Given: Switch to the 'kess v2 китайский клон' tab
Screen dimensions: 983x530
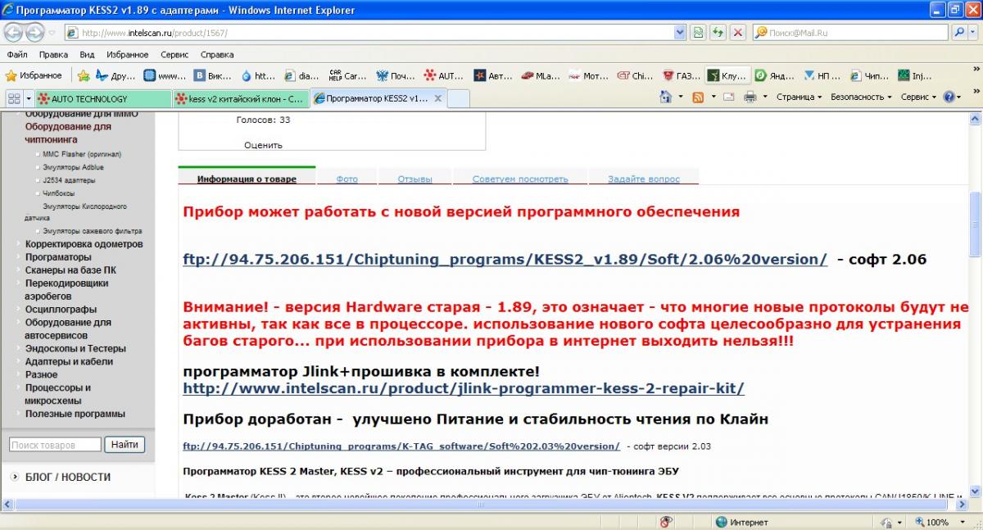Looking at the screenshot, I should tap(242, 98).
